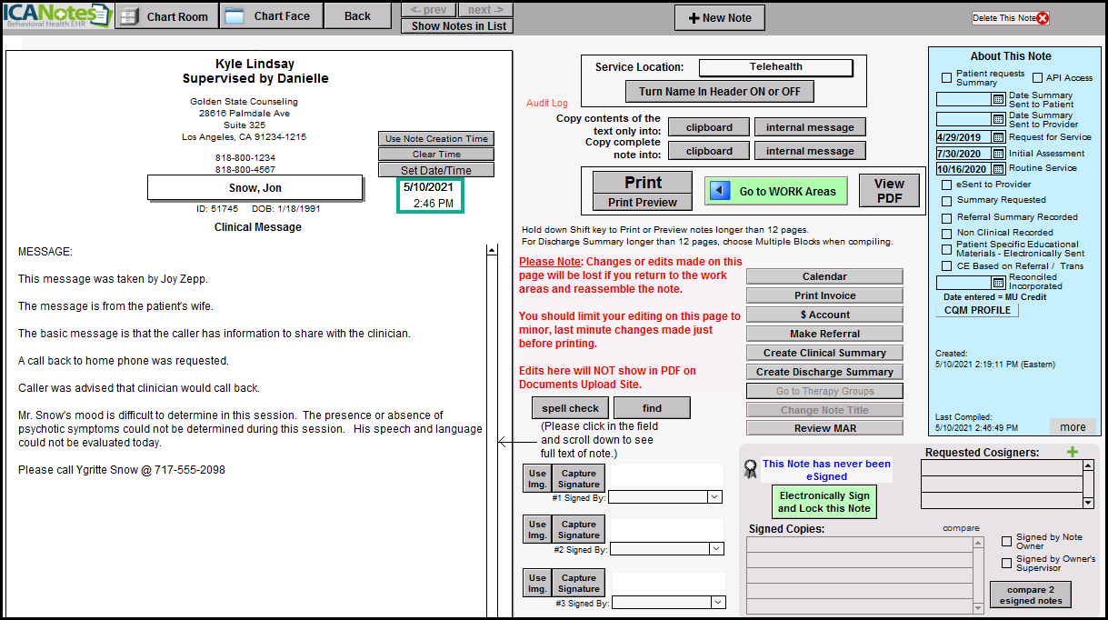Tick the Non Clinical Recorded checkbox
The width and height of the screenshot is (1108, 620).
[x=947, y=233]
